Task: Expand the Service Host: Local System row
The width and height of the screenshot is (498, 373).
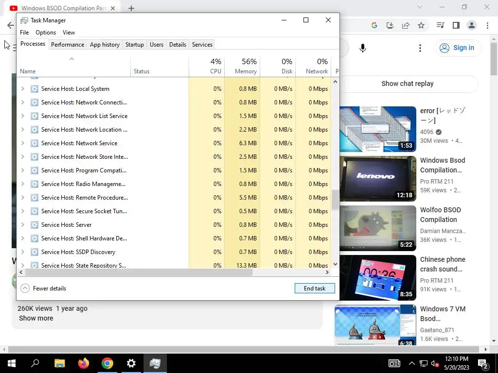Action: (x=22, y=89)
